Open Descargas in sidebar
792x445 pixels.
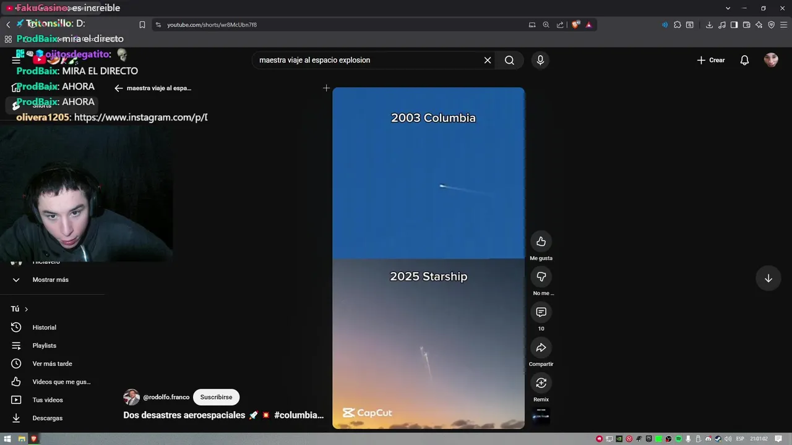pos(47,418)
